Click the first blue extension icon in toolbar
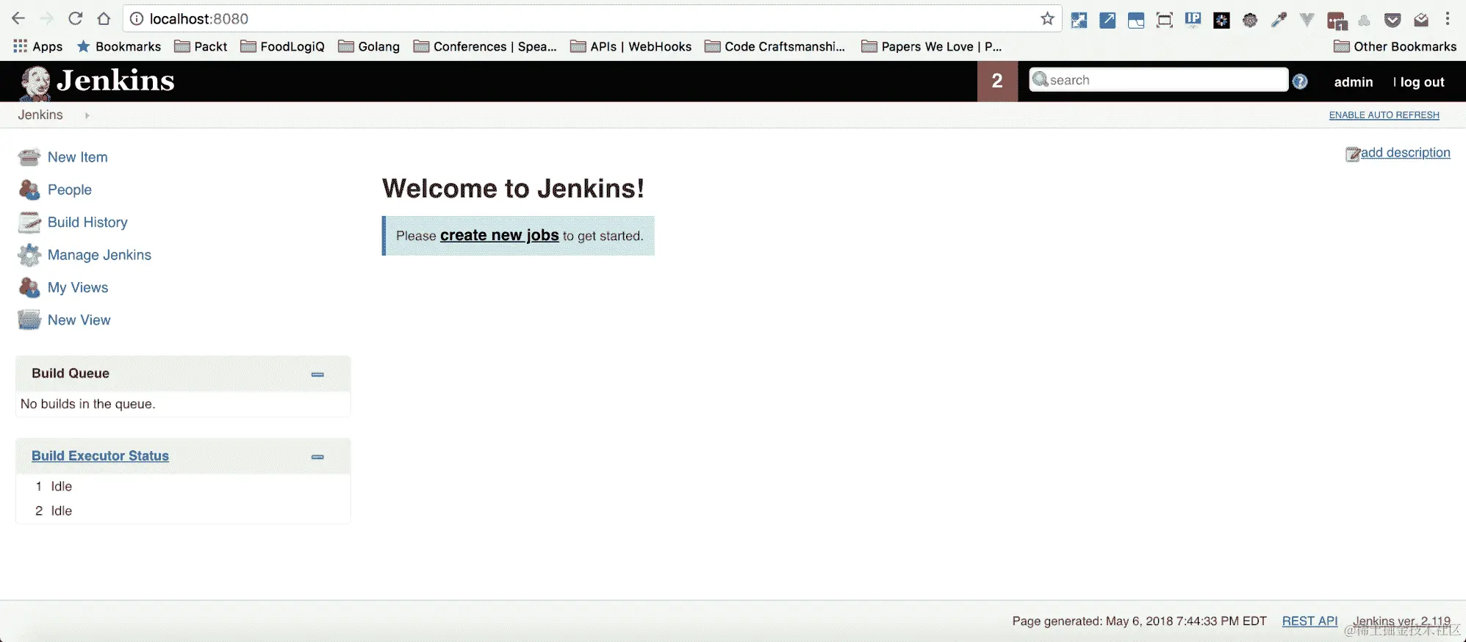Image resolution: width=1466 pixels, height=642 pixels. point(1079,20)
